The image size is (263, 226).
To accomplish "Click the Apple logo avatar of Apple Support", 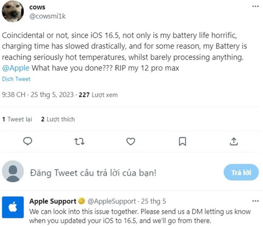I will (x=13, y=208).
